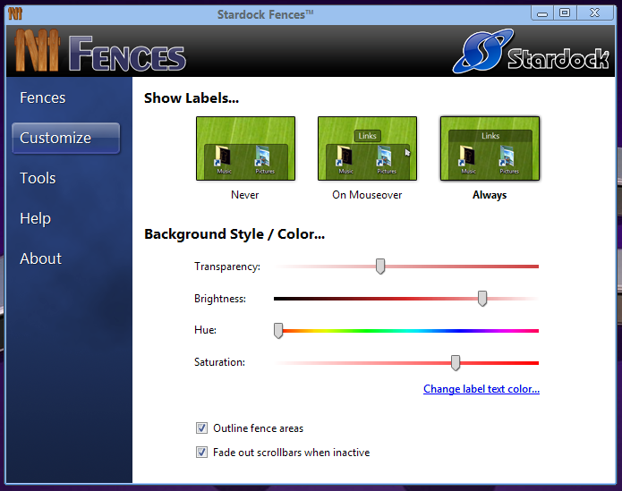
Task: Open the Tools sidebar section
Action: coord(38,178)
